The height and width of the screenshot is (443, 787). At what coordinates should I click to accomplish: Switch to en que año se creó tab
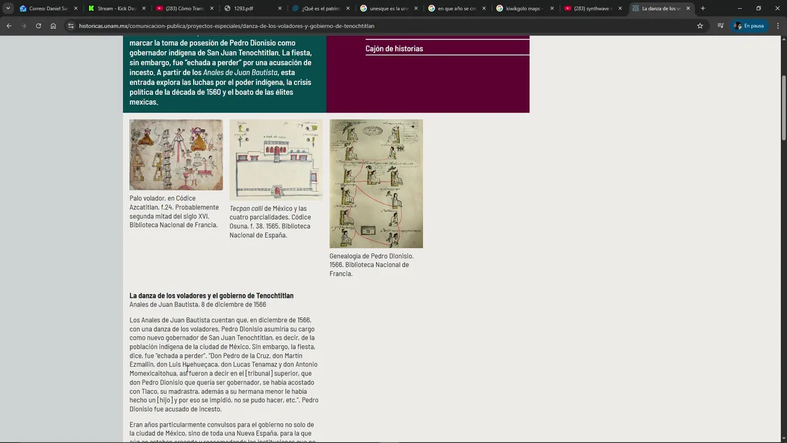tap(457, 9)
